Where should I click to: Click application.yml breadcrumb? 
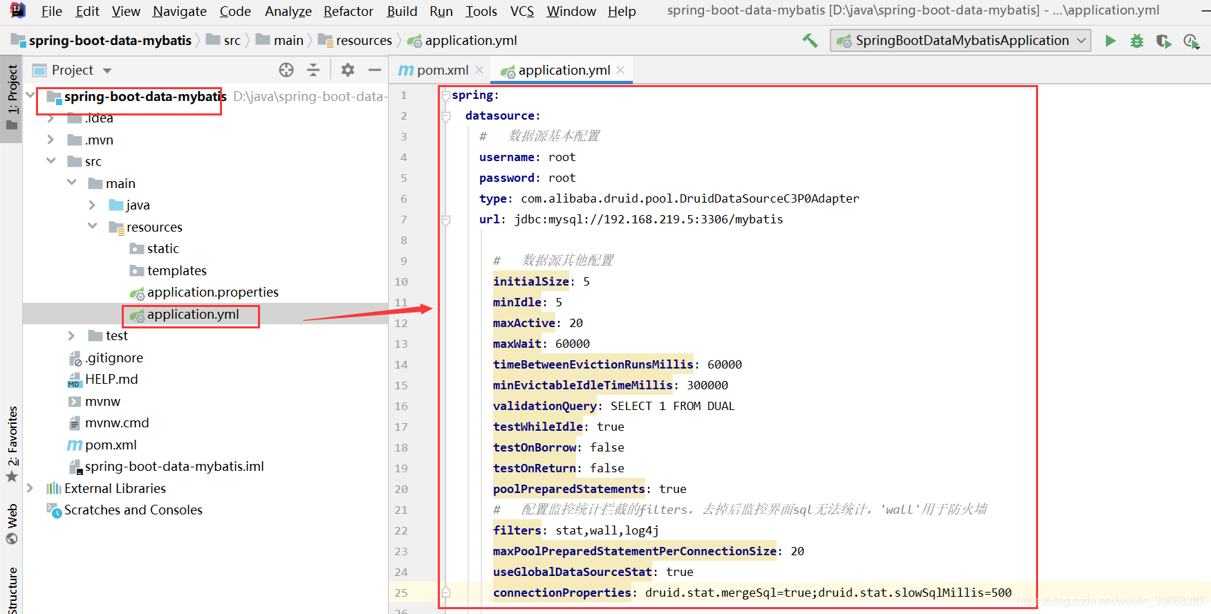(463, 41)
